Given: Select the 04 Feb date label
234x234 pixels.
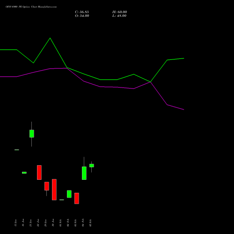Looking at the screenshot, I should point(83,223).
